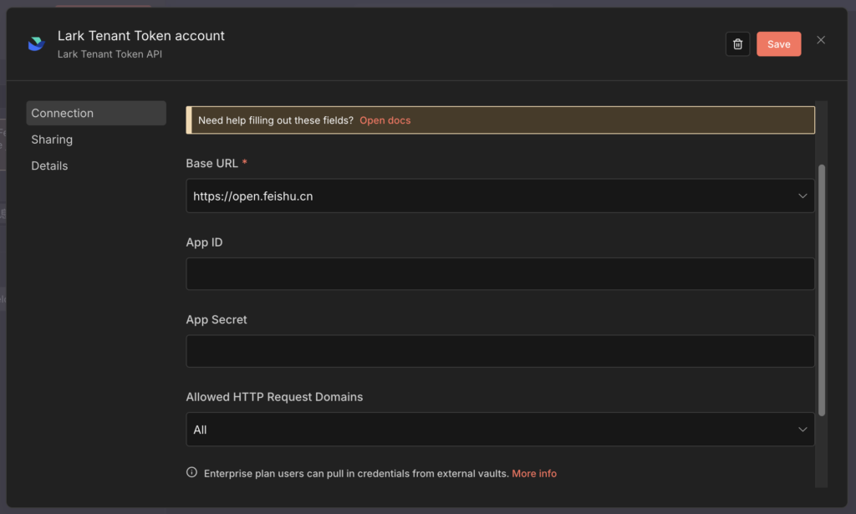Image resolution: width=856 pixels, height=514 pixels.
Task: Go to the Details tab
Action: tap(49, 165)
